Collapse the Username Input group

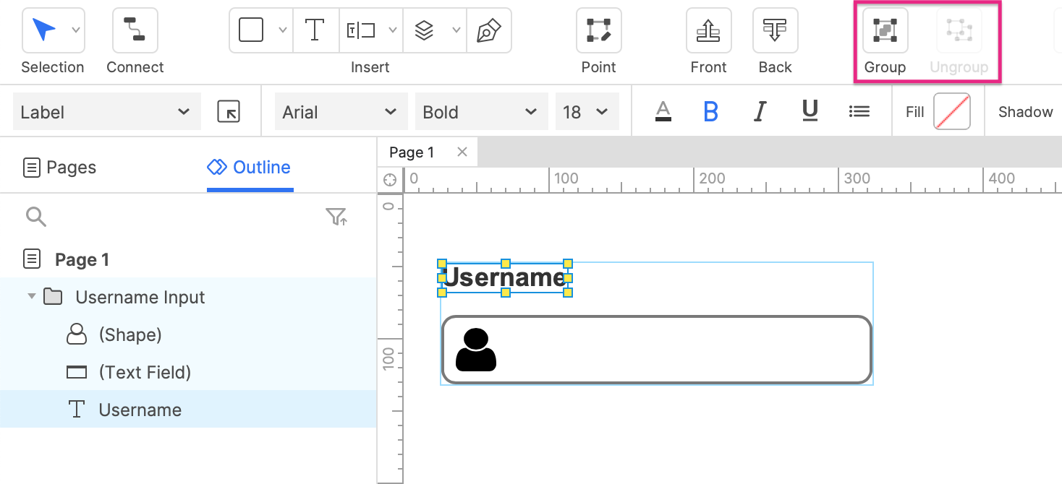(x=30, y=297)
